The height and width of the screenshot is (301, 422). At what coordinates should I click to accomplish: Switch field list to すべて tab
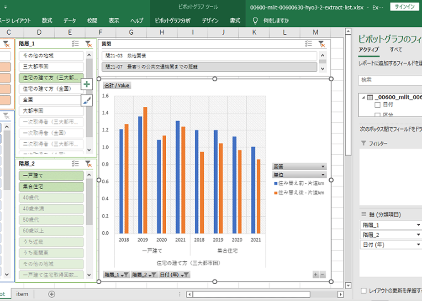click(x=396, y=49)
